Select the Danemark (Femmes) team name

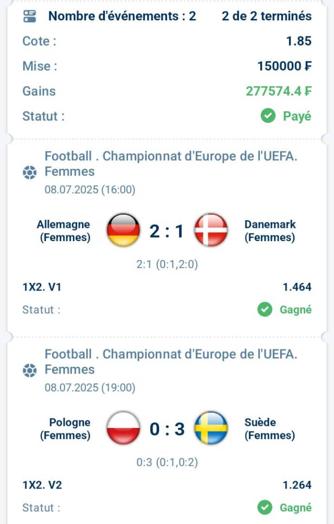(270, 230)
